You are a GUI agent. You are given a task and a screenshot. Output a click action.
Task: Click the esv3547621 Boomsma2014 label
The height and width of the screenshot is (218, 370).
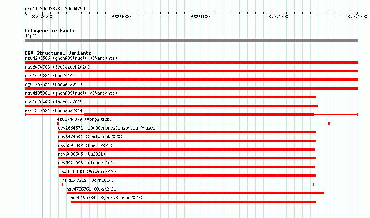[55, 110]
